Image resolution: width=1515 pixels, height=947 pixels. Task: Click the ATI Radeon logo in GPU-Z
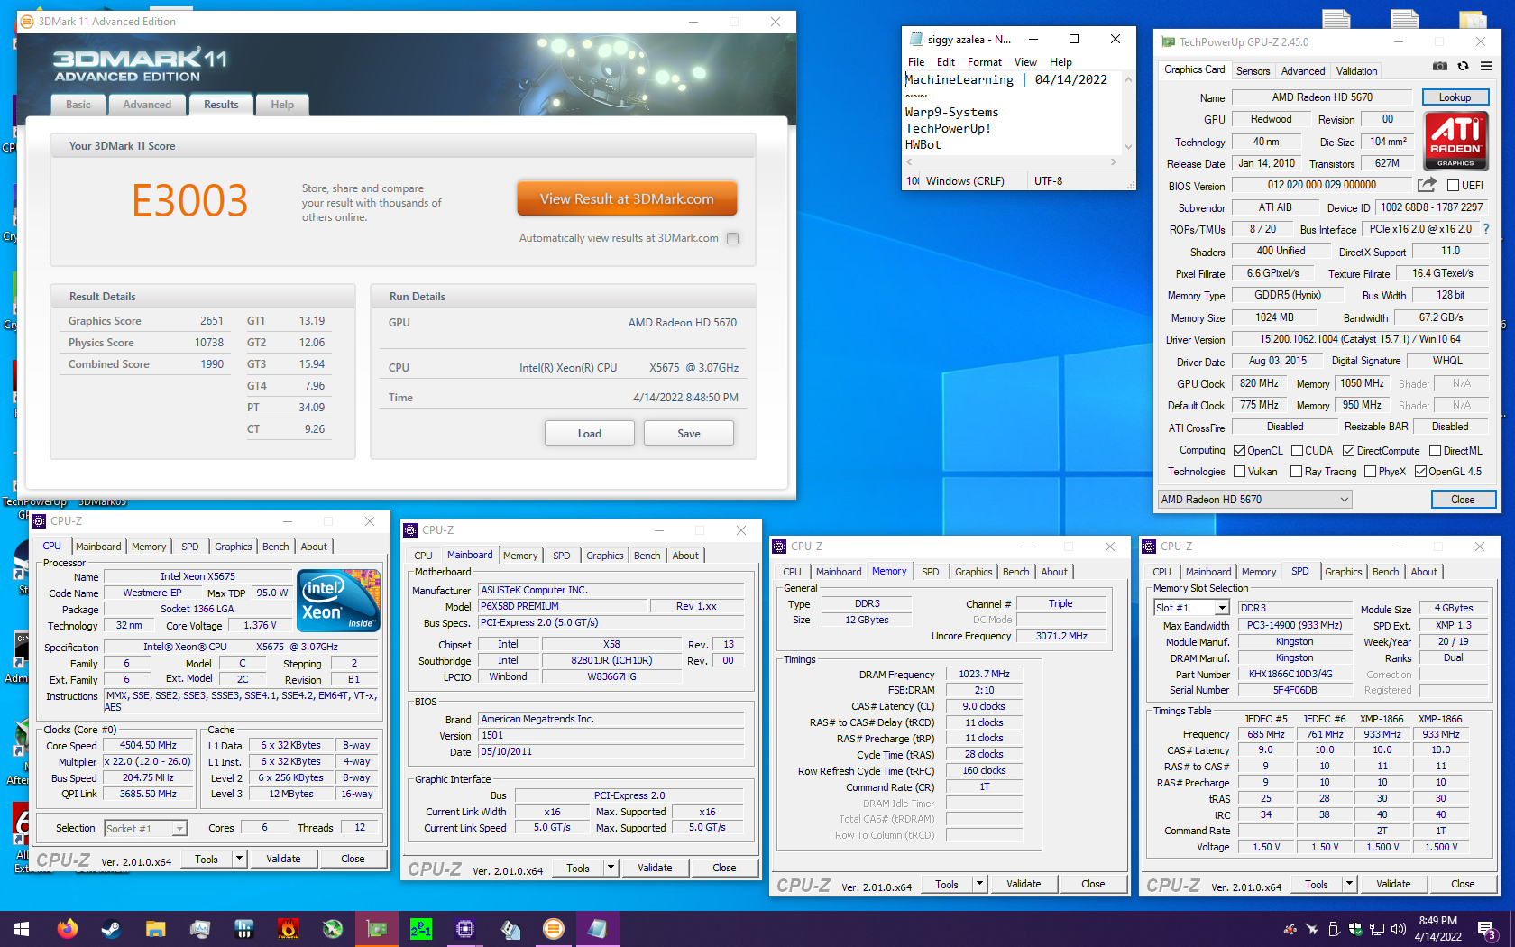(1455, 141)
